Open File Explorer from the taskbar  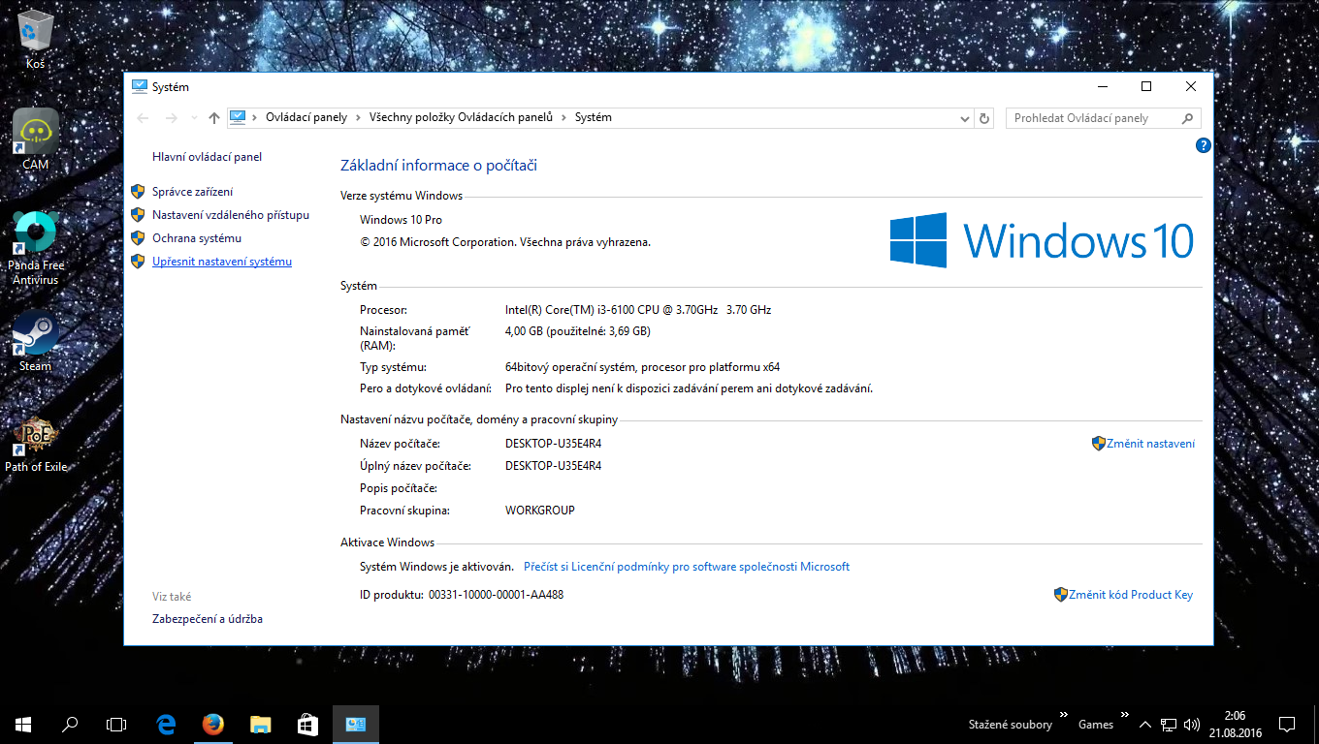(260, 724)
